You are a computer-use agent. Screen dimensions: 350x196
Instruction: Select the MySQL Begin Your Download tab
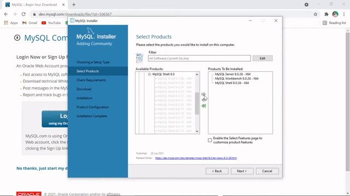click(x=35, y=4)
